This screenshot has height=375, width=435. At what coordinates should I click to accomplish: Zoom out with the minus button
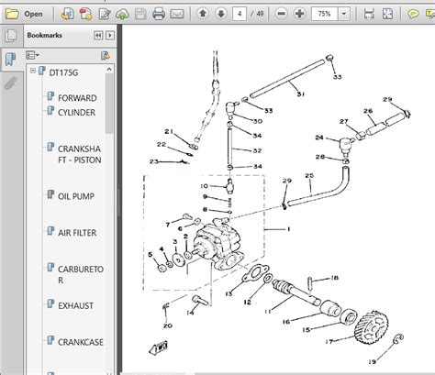(281, 14)
